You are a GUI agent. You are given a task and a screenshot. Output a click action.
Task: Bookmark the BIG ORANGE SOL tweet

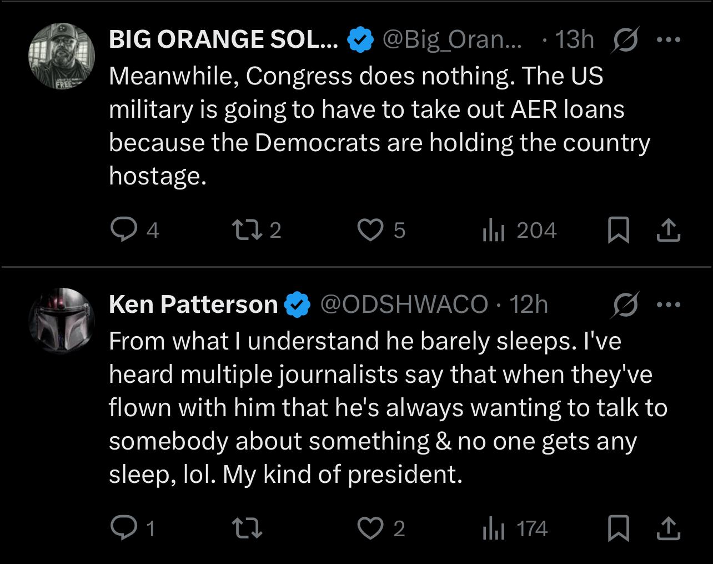click(x=618, y=230)
